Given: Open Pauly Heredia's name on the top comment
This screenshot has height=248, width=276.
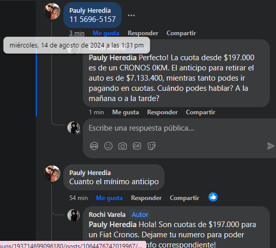Looking at the screenshot, I should tap(90, 11).
